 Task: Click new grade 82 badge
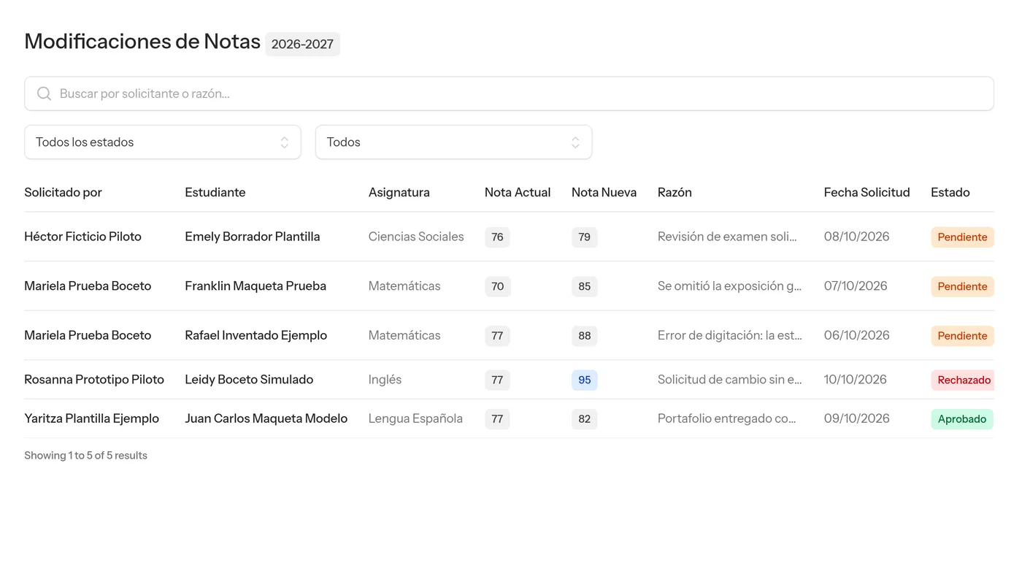[584, 419]
